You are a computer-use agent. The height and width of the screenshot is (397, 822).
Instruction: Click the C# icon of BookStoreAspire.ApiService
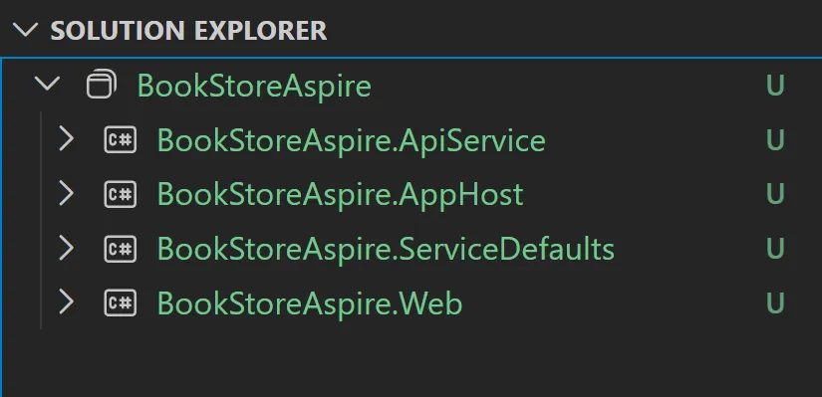coord(120,140)
